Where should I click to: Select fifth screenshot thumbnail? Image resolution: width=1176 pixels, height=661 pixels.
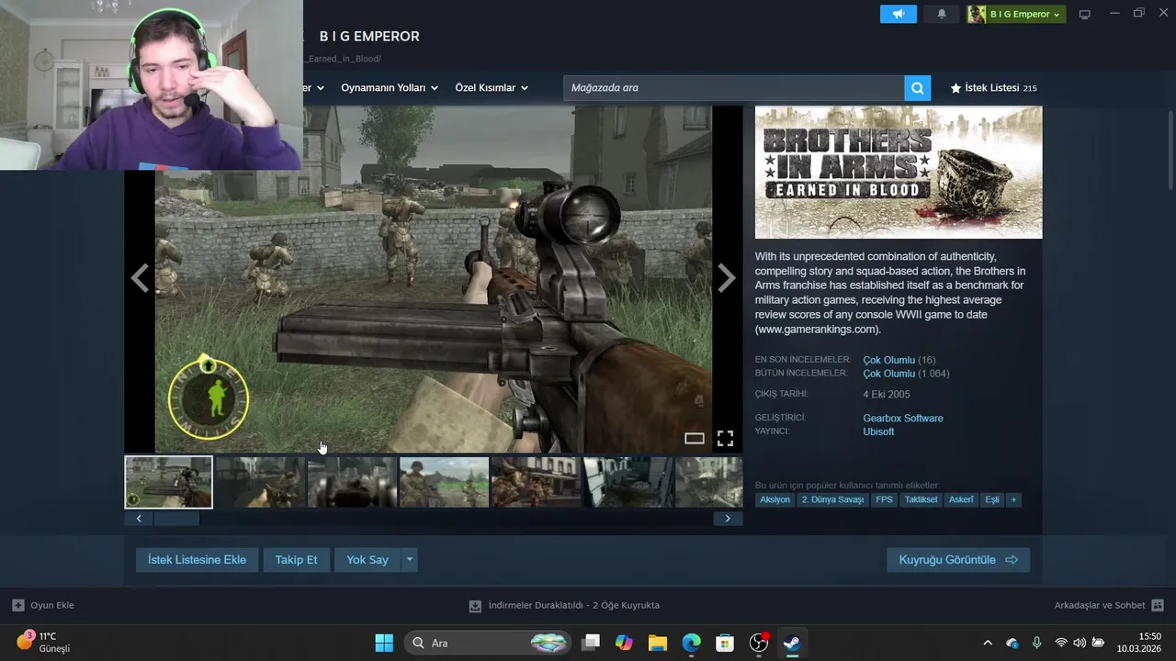pyautogui.click(x=536, y=482)
